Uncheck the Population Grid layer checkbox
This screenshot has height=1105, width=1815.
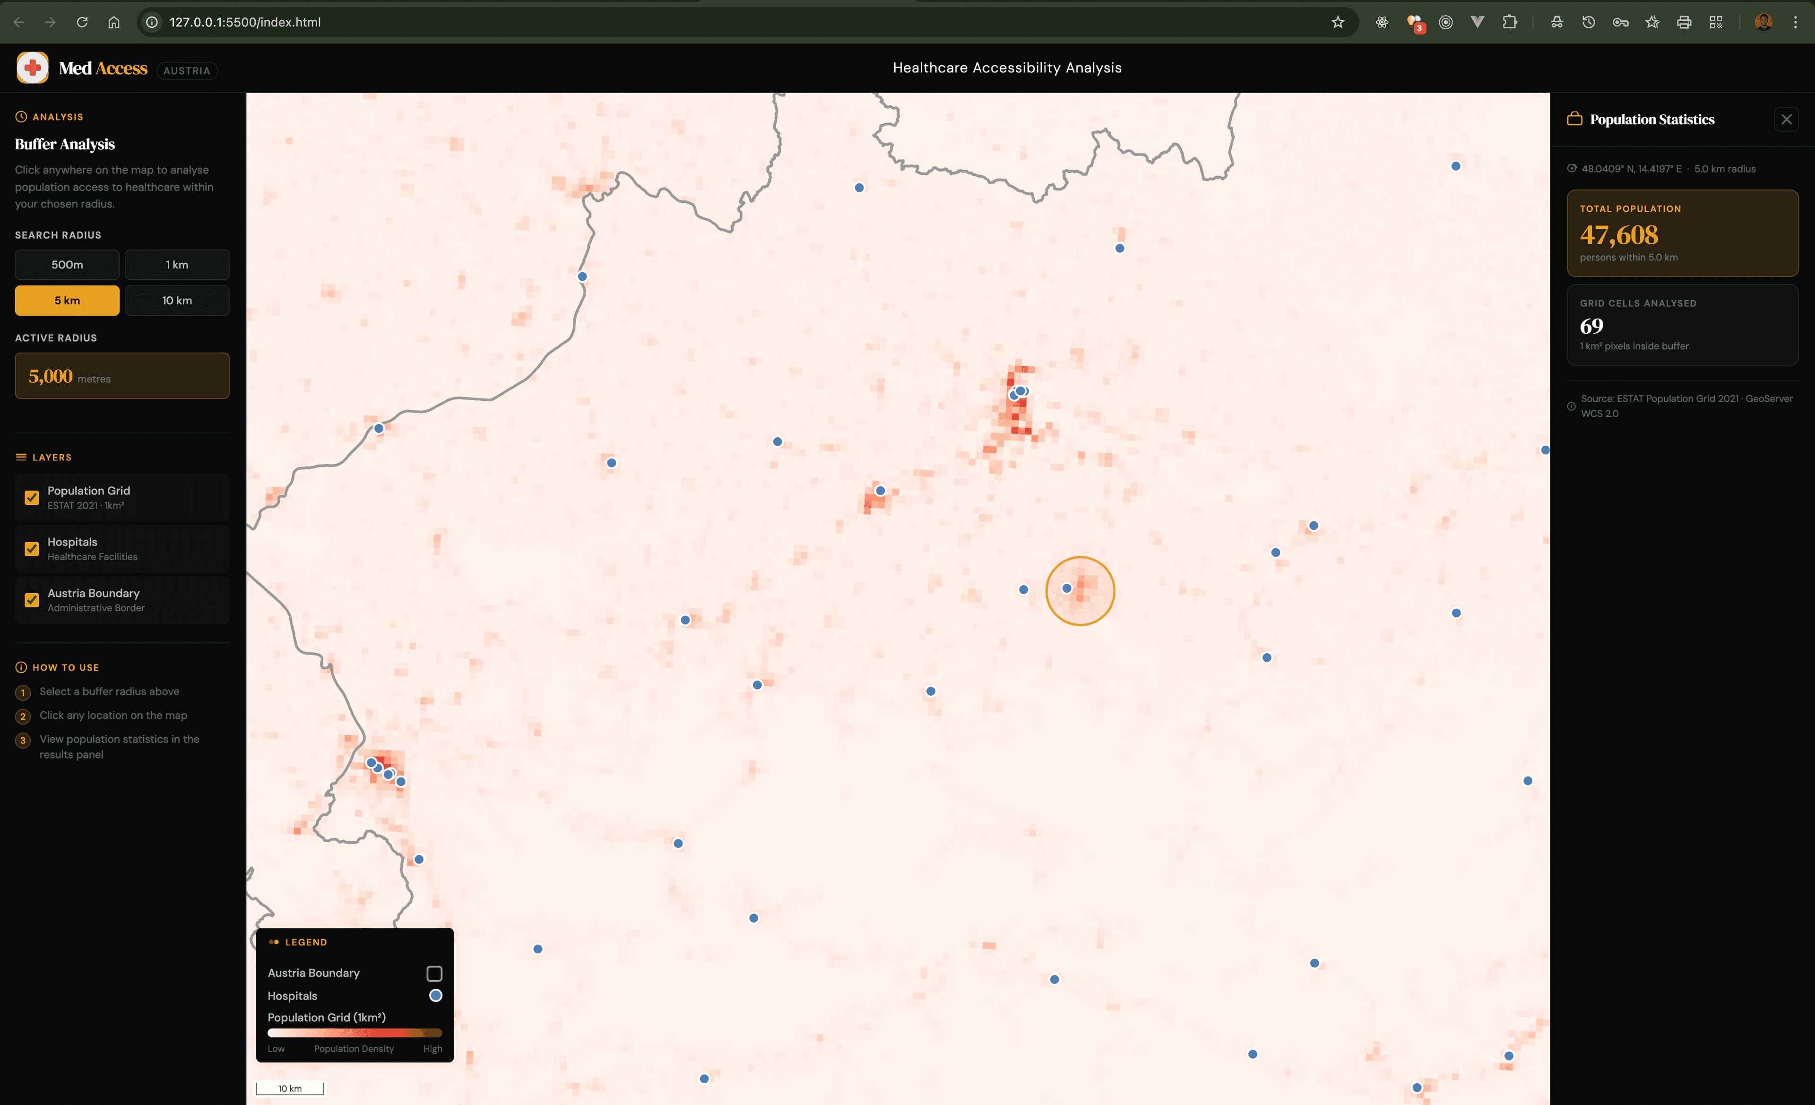point(32,497)
